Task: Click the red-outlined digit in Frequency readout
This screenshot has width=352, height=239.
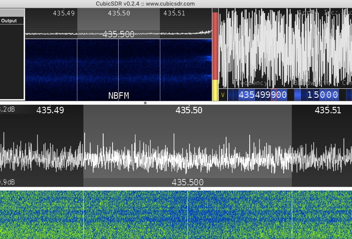Action: coord(274,95)
